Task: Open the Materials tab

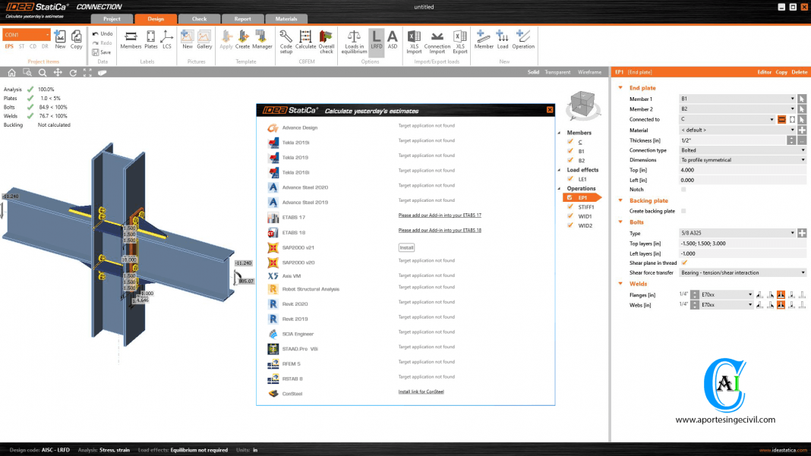Action: click(286, 18)
